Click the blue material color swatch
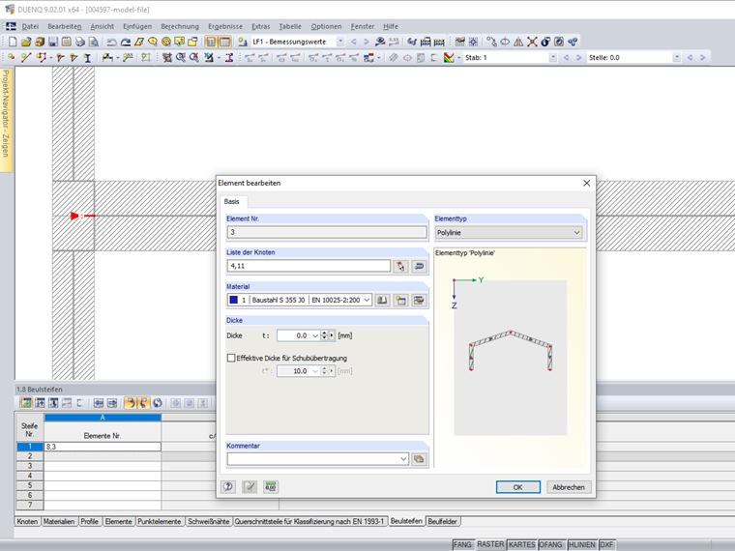 coord(233,300)
